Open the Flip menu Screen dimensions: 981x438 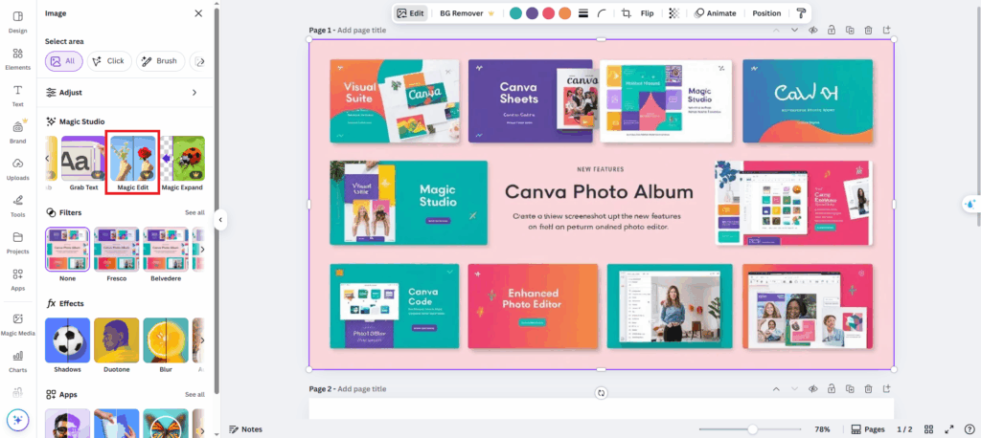pos(647,13)
